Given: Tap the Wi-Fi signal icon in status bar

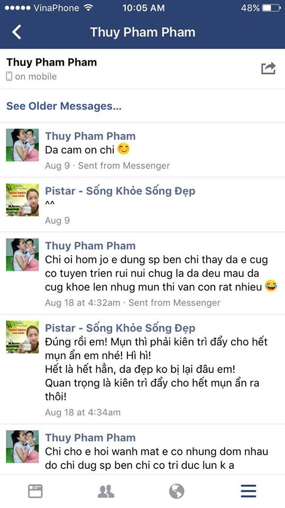Looking at the screenshot, I should 88,7.
